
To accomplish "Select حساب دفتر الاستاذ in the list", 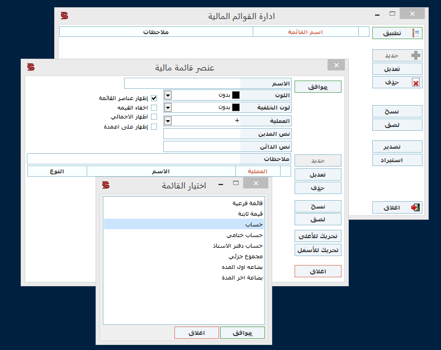I will click(x=184, y=245).
